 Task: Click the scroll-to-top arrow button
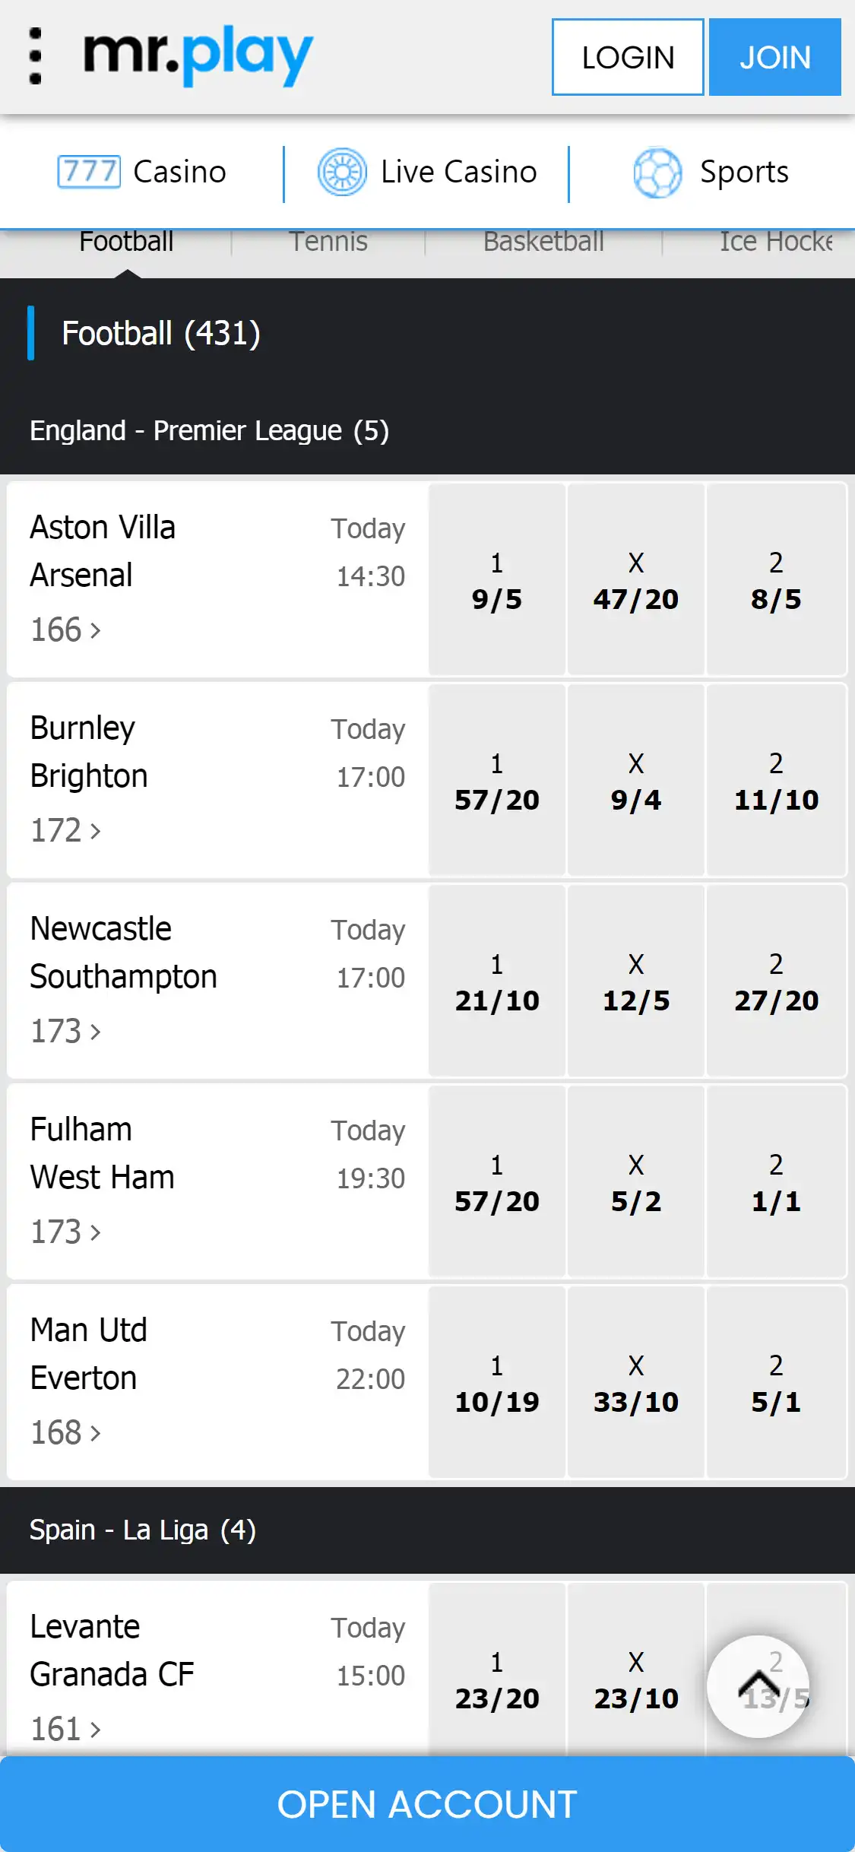tap(758, 1686)
